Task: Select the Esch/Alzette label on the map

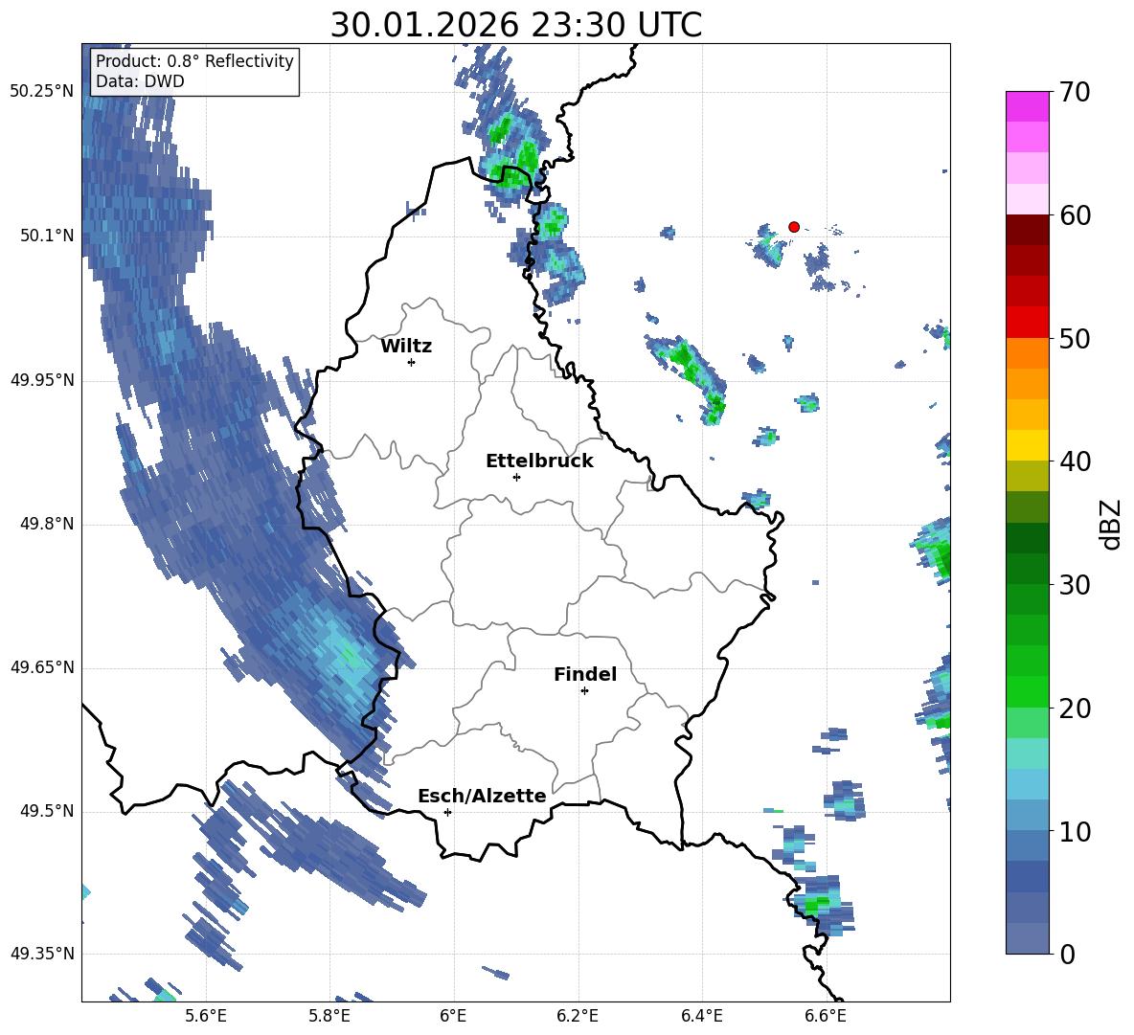Action: point(482,796)
